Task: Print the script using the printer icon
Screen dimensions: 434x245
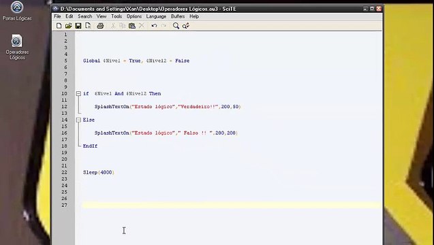Action: click(x=100, y=26)
